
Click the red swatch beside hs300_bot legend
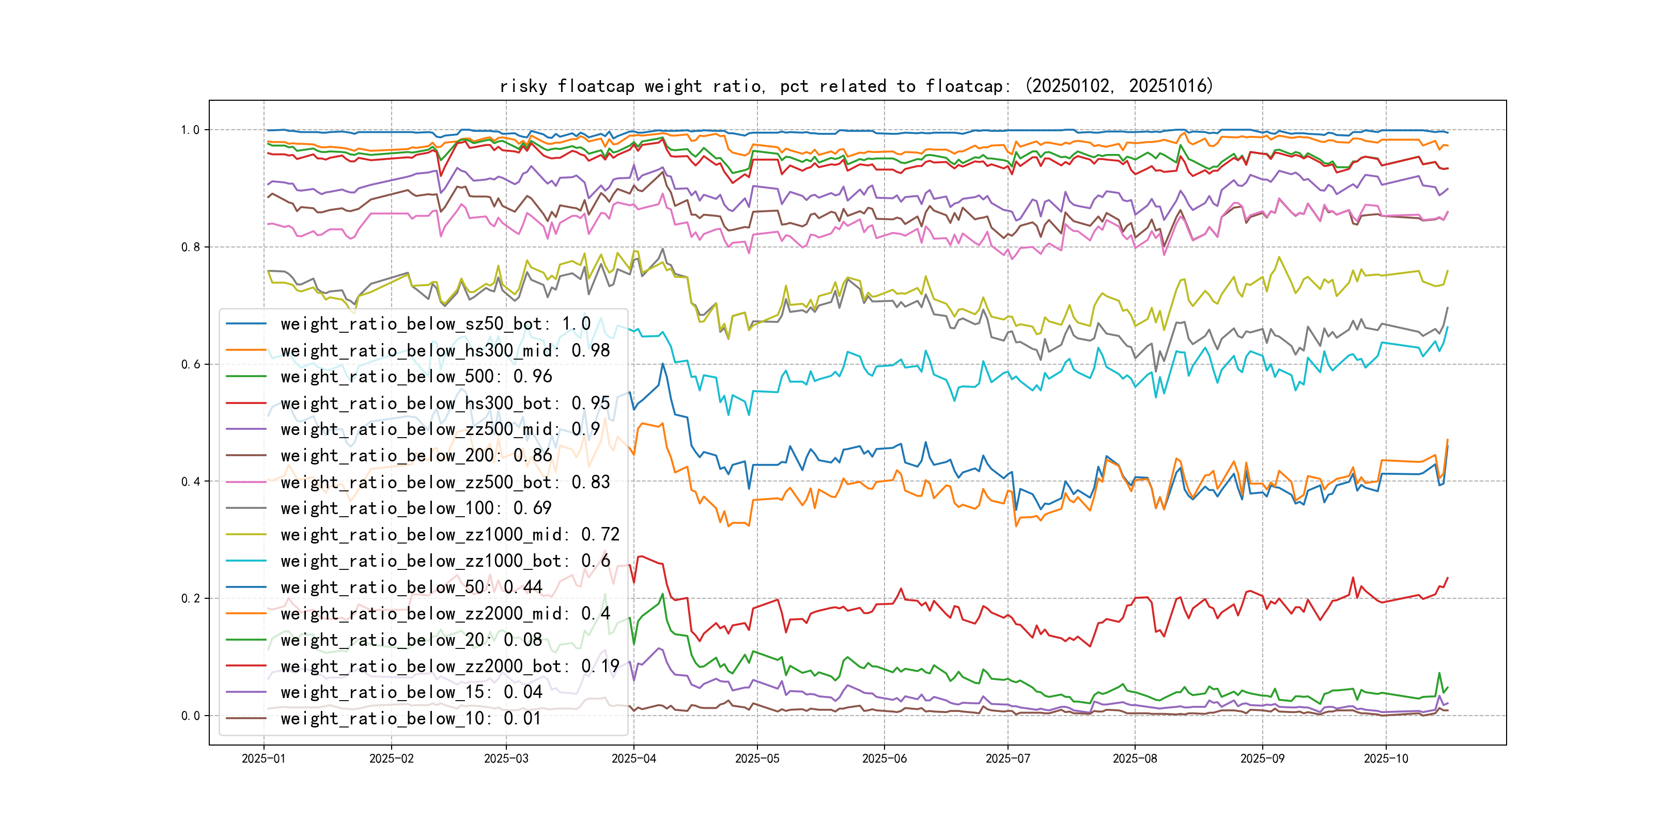245,403
